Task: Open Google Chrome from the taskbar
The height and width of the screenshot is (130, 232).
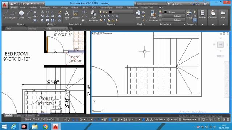Action: (46, 127)
